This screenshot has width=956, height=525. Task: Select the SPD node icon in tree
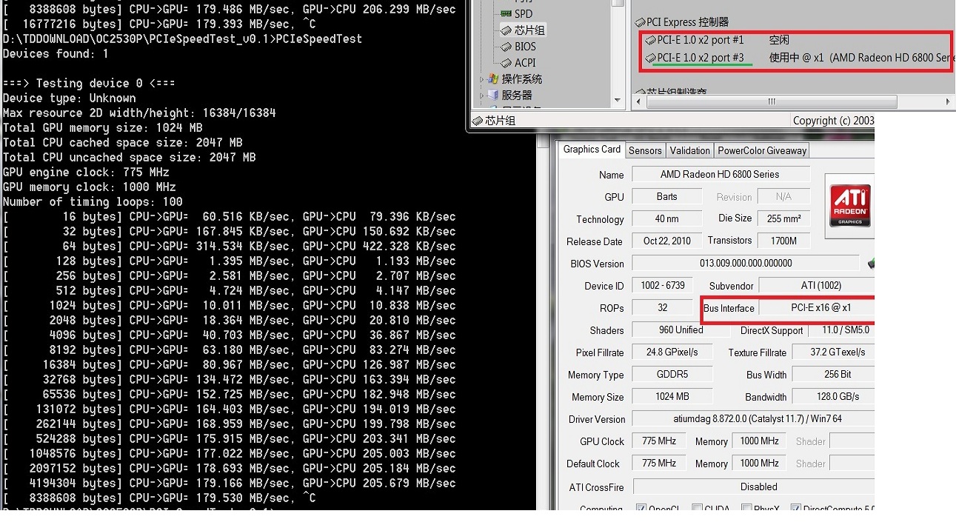[x=506, y=13]
